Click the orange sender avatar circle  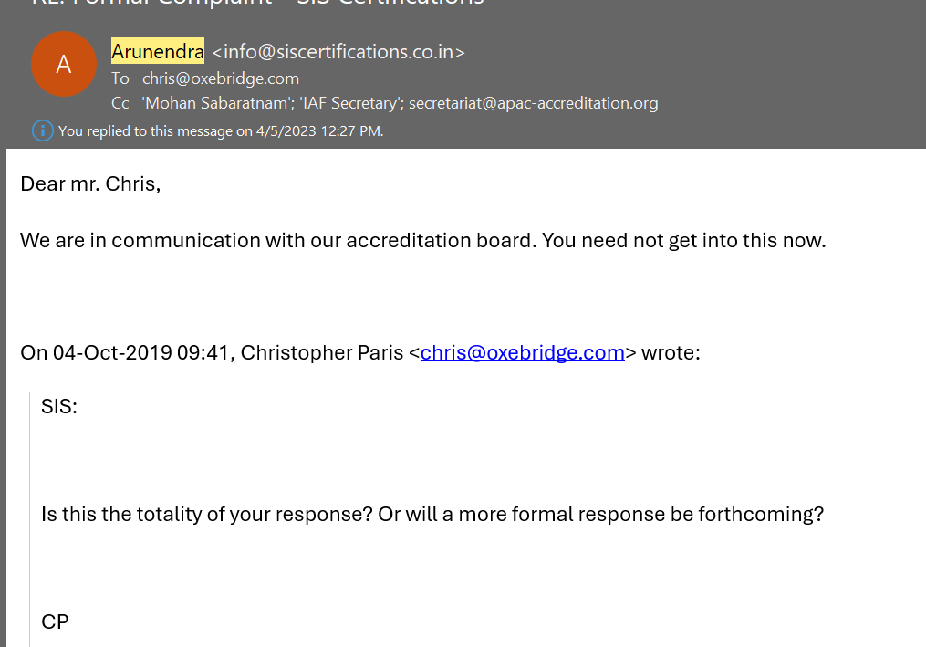63,64
